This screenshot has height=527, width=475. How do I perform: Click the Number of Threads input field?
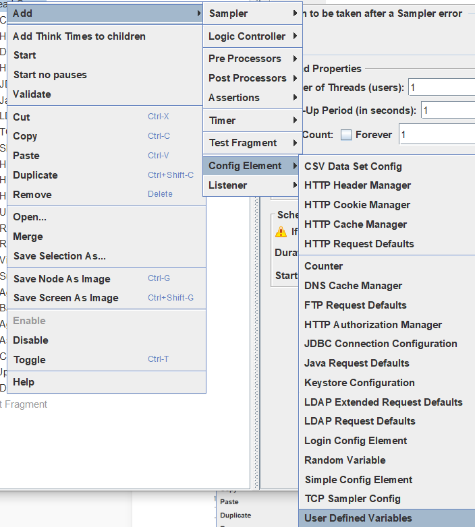click(442, 88)
